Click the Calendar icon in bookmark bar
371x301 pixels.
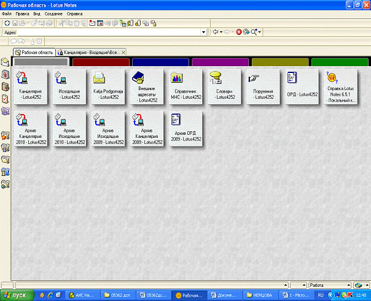pyautogui.click(x=6, y=74)
